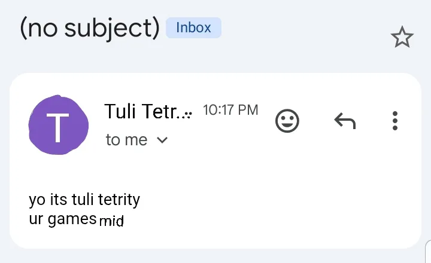Expand recipient details chevron beside "to me"
The image size is (431, 263).
click(162, 140)
